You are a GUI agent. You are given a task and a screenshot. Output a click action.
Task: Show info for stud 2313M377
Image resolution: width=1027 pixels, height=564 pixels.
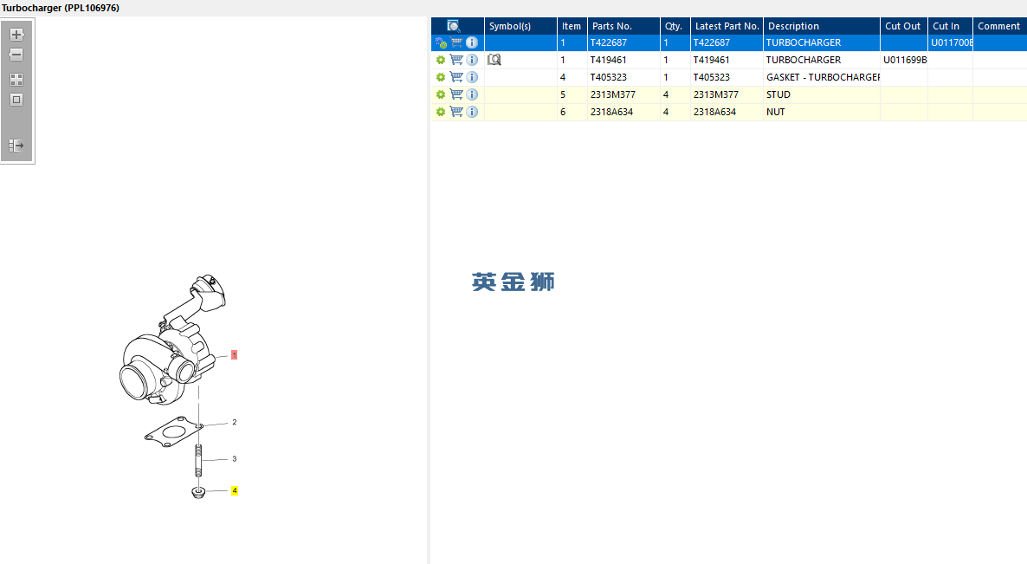tap(472, 94)
